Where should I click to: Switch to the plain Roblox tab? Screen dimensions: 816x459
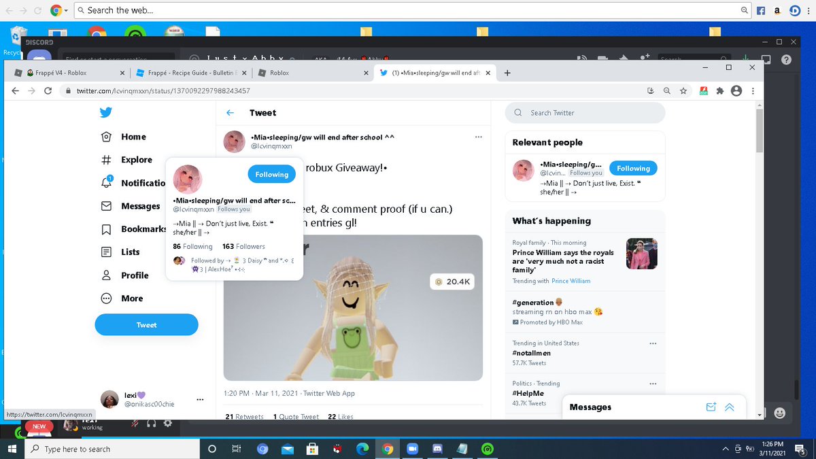tap(313, 73)
